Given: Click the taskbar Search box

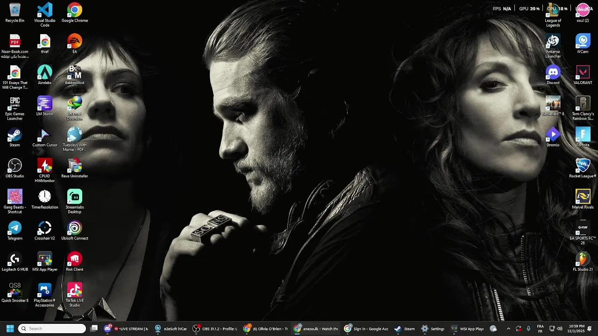Looking at the screenshot, I should point(52,329).
